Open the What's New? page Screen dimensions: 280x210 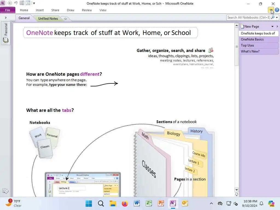[x=259, y=51]
